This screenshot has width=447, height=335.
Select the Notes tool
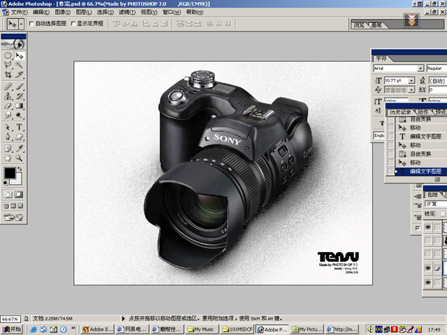[8, 148]
